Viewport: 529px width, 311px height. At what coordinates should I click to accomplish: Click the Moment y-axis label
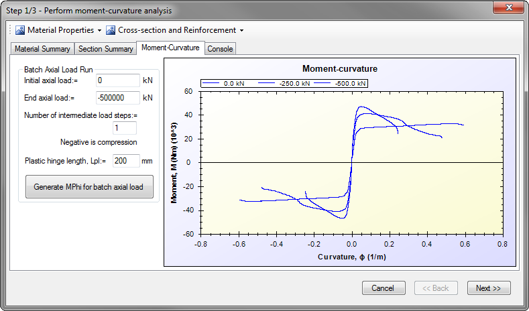point(174,163)
